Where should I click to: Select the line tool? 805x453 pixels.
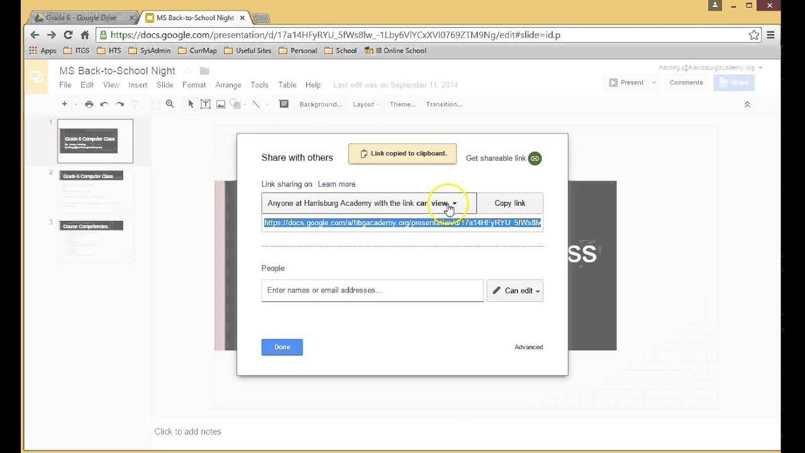coord(256,104)
